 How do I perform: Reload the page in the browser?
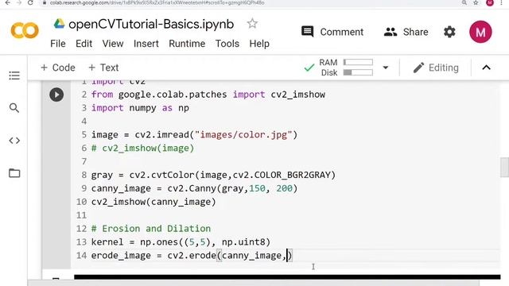pos(30,2)
